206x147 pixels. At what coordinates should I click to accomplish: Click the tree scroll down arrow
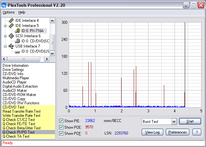tap(52, 53)
